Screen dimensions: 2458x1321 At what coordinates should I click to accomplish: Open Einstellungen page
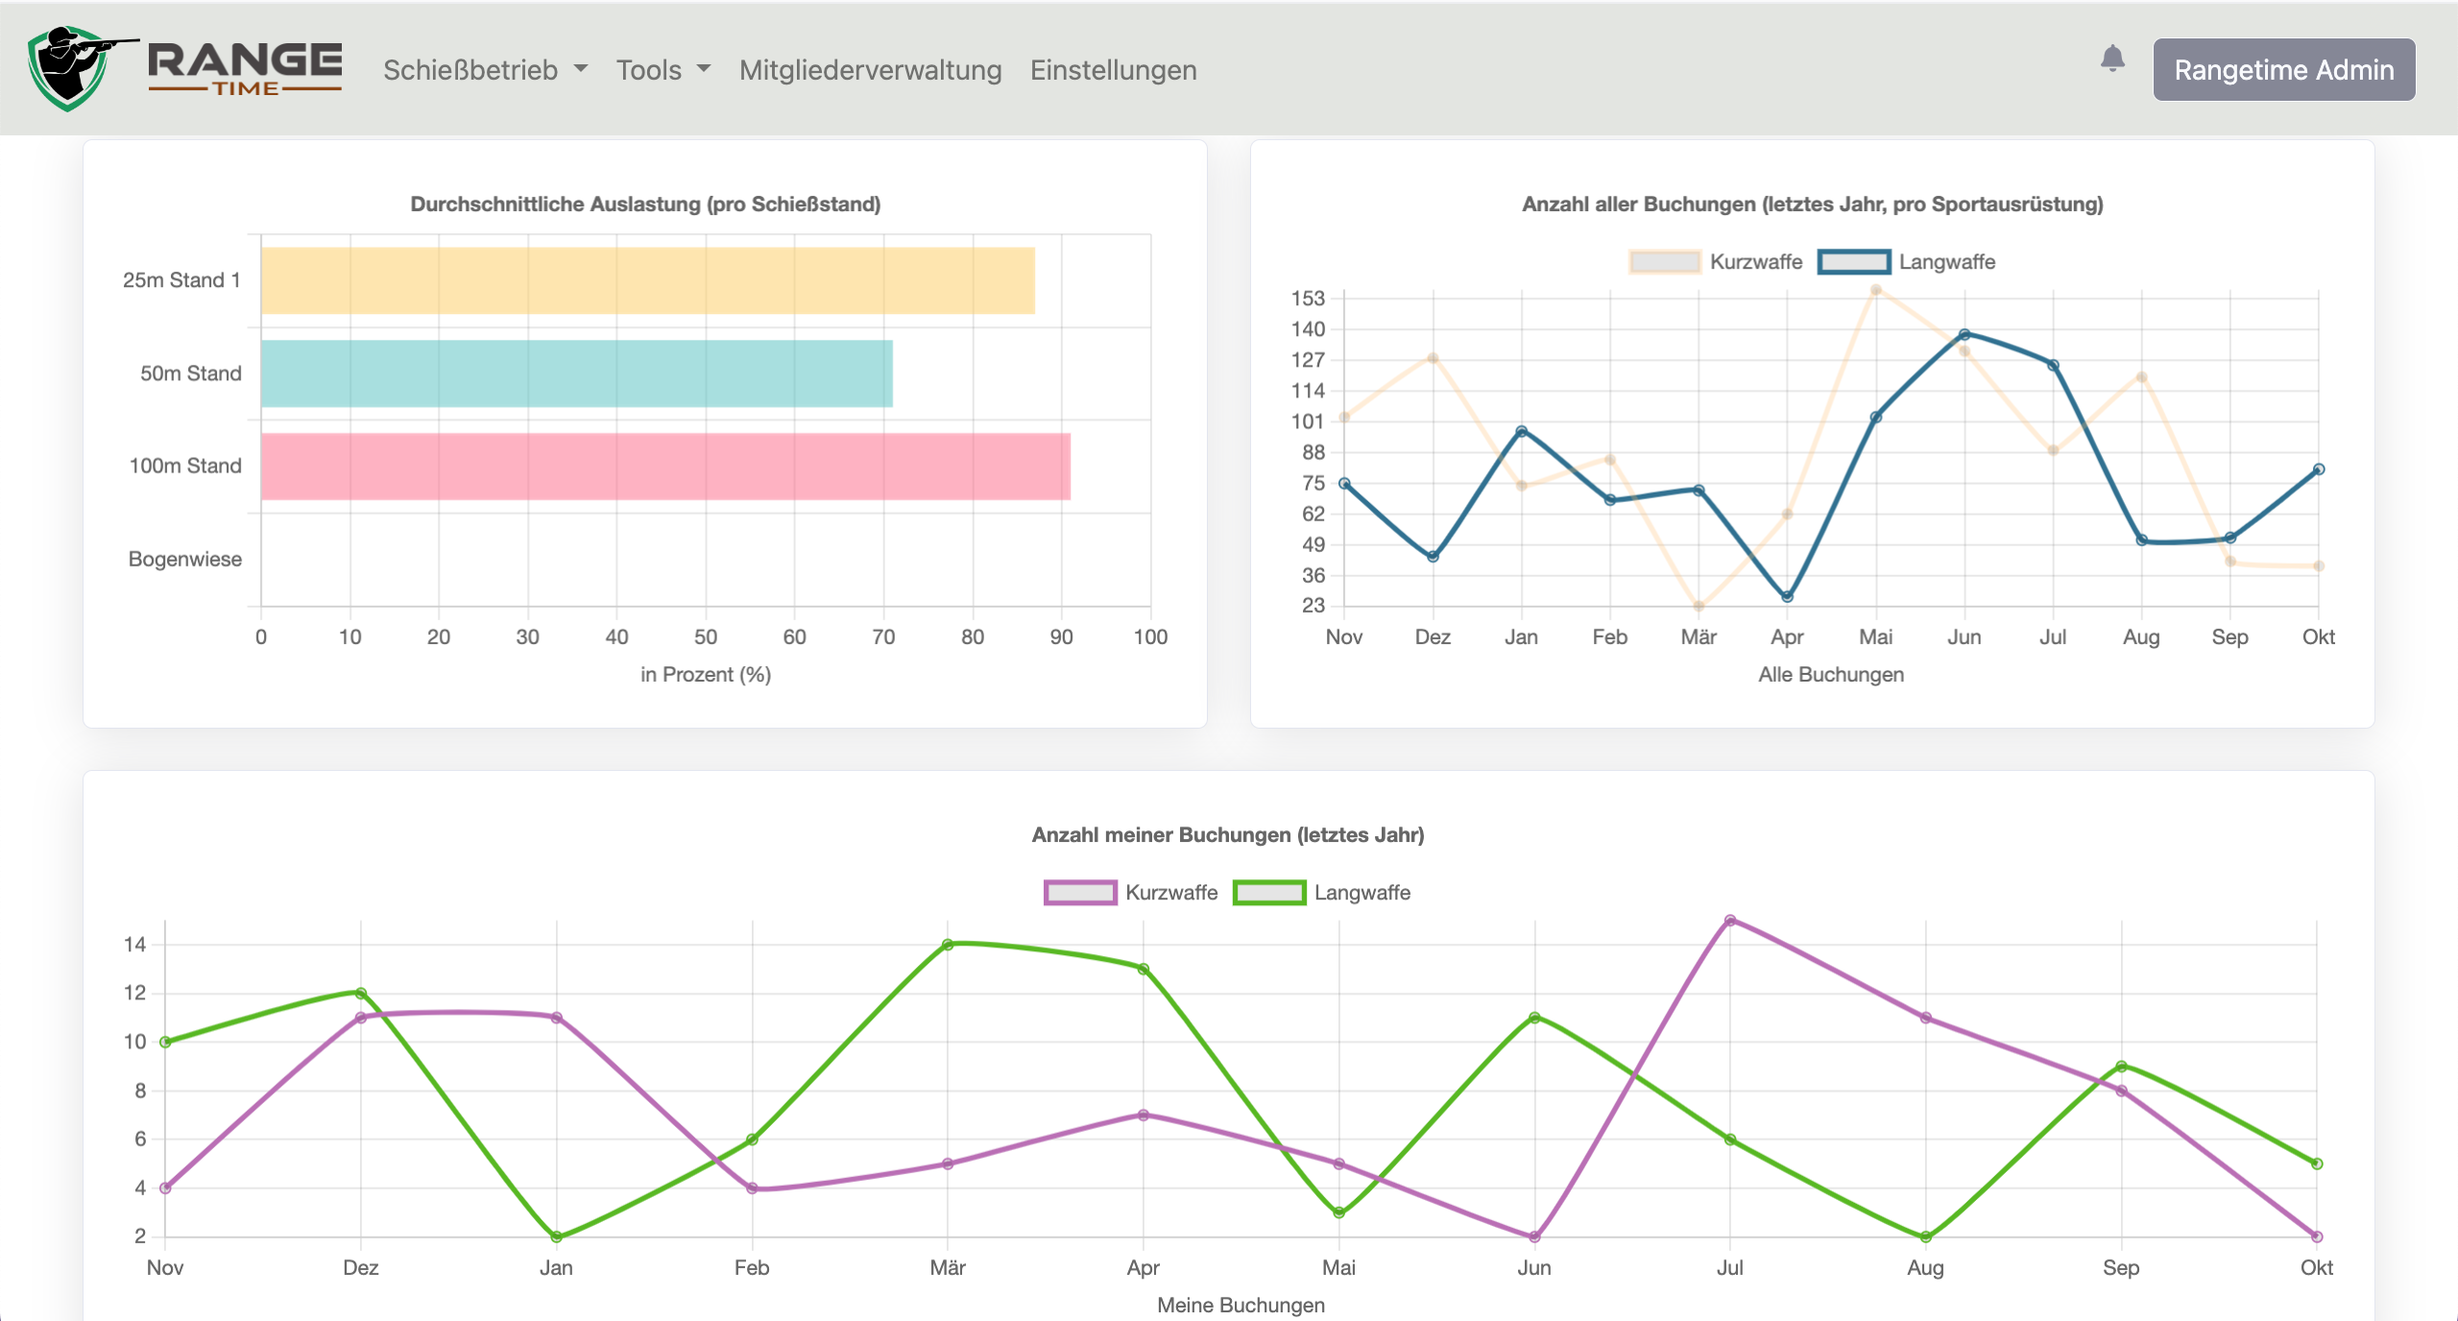coord(1113,70)
